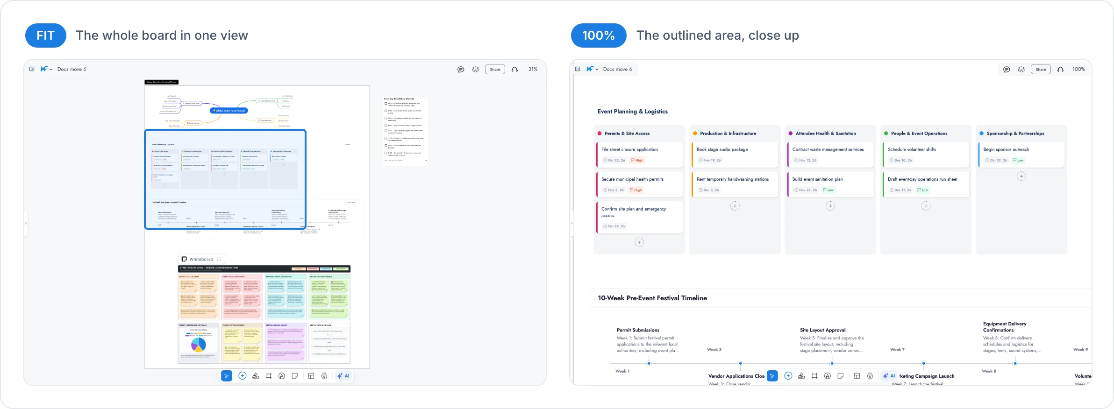Image resolution: width=1114 pixels, height=409 pixels.
Task: Open the layers icon in 100% view
Action: click(1021, 70)
